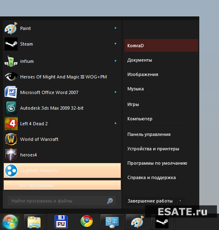Select the Heroes Of Might And Magic III WOG+PM label
219x230 pixels.
pos(63,77)
